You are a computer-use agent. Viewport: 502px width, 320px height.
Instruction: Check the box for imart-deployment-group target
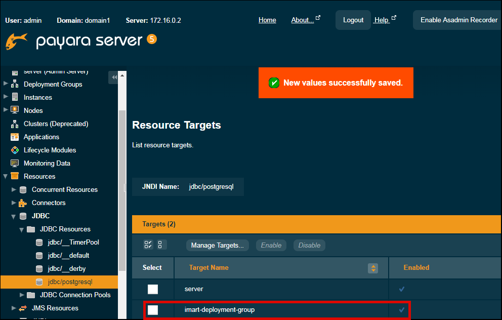(x=152, y=310)
